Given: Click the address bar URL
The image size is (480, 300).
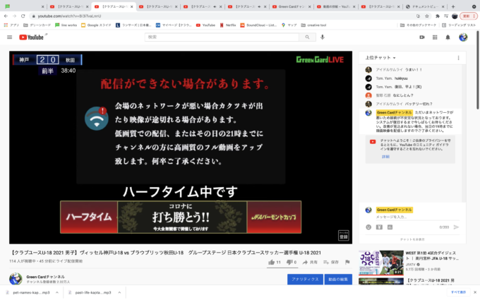Looking at the screenshot, I should (69, 16).
